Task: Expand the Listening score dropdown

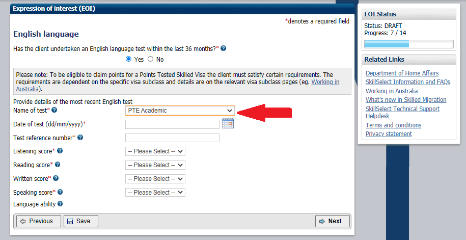Action: 155,151
